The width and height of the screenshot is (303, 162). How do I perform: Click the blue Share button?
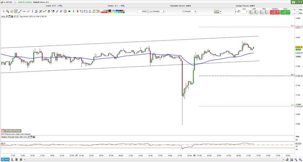(x=5, y=159)
